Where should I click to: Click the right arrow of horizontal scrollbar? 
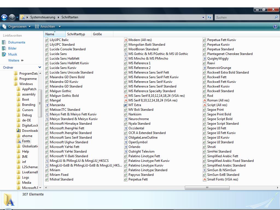tap(278, 188)
